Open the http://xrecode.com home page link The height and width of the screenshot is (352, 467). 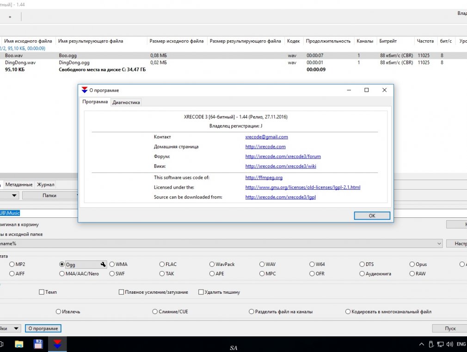(265, 147)
